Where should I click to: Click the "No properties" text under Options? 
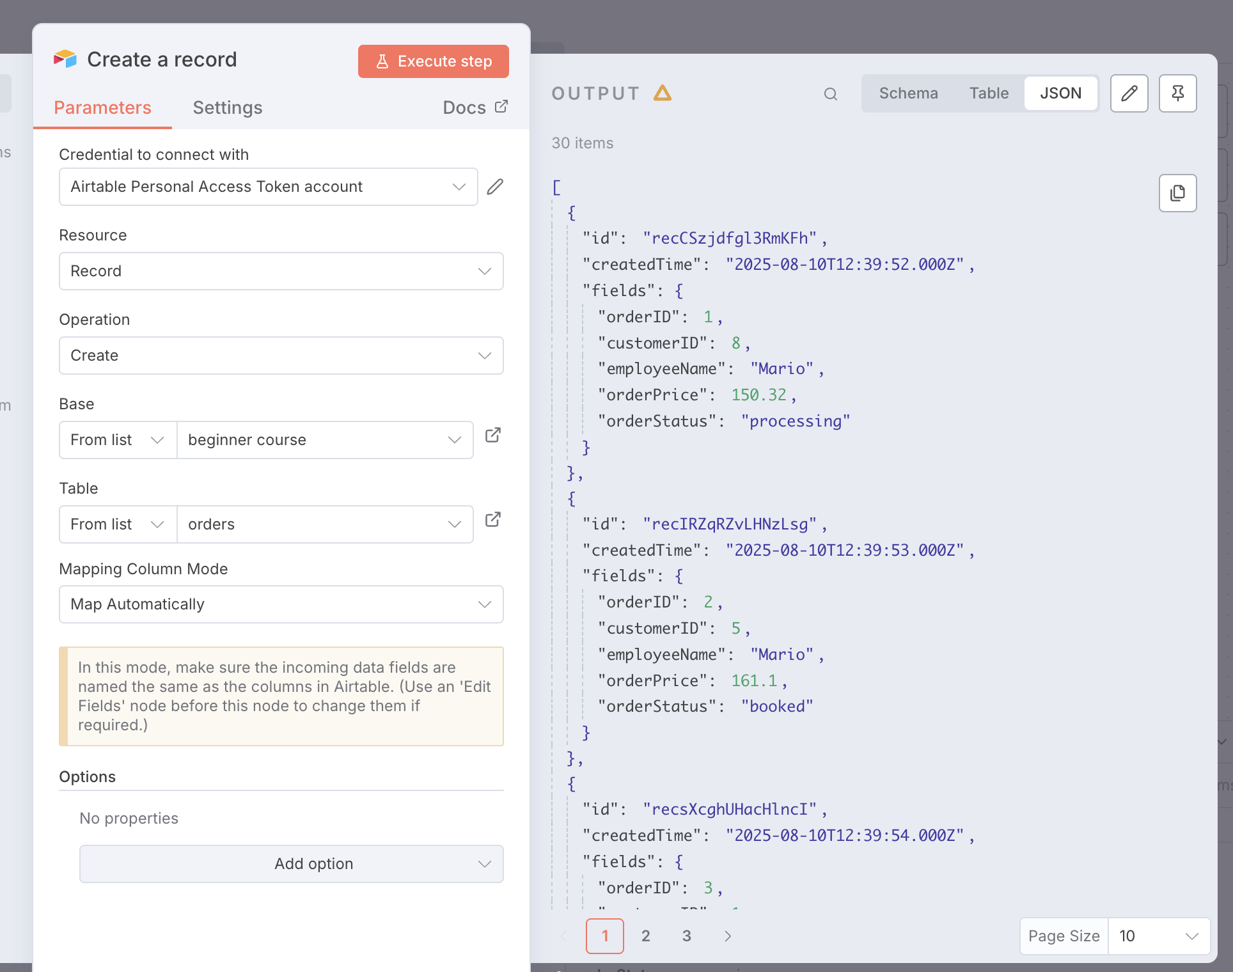(x=129, y=819)
